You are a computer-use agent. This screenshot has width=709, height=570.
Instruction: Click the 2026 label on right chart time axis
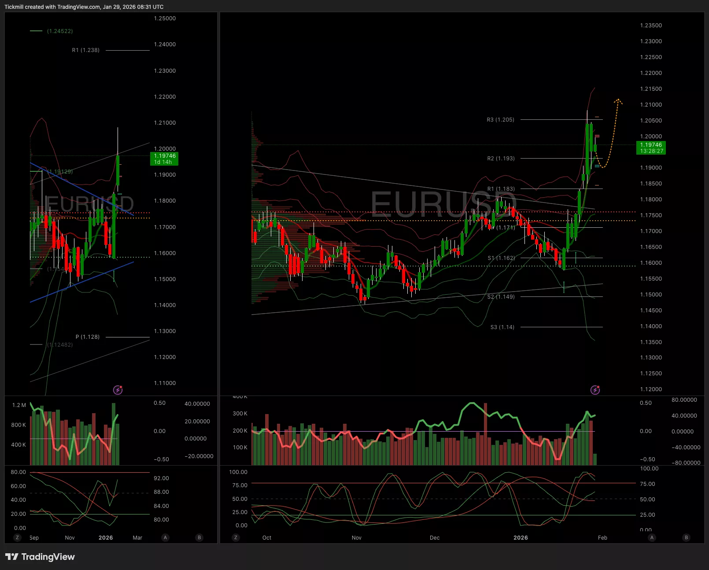coord(521,538)
